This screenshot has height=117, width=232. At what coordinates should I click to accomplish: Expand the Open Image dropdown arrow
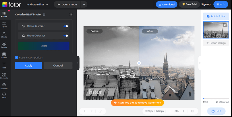coord(84,5)
